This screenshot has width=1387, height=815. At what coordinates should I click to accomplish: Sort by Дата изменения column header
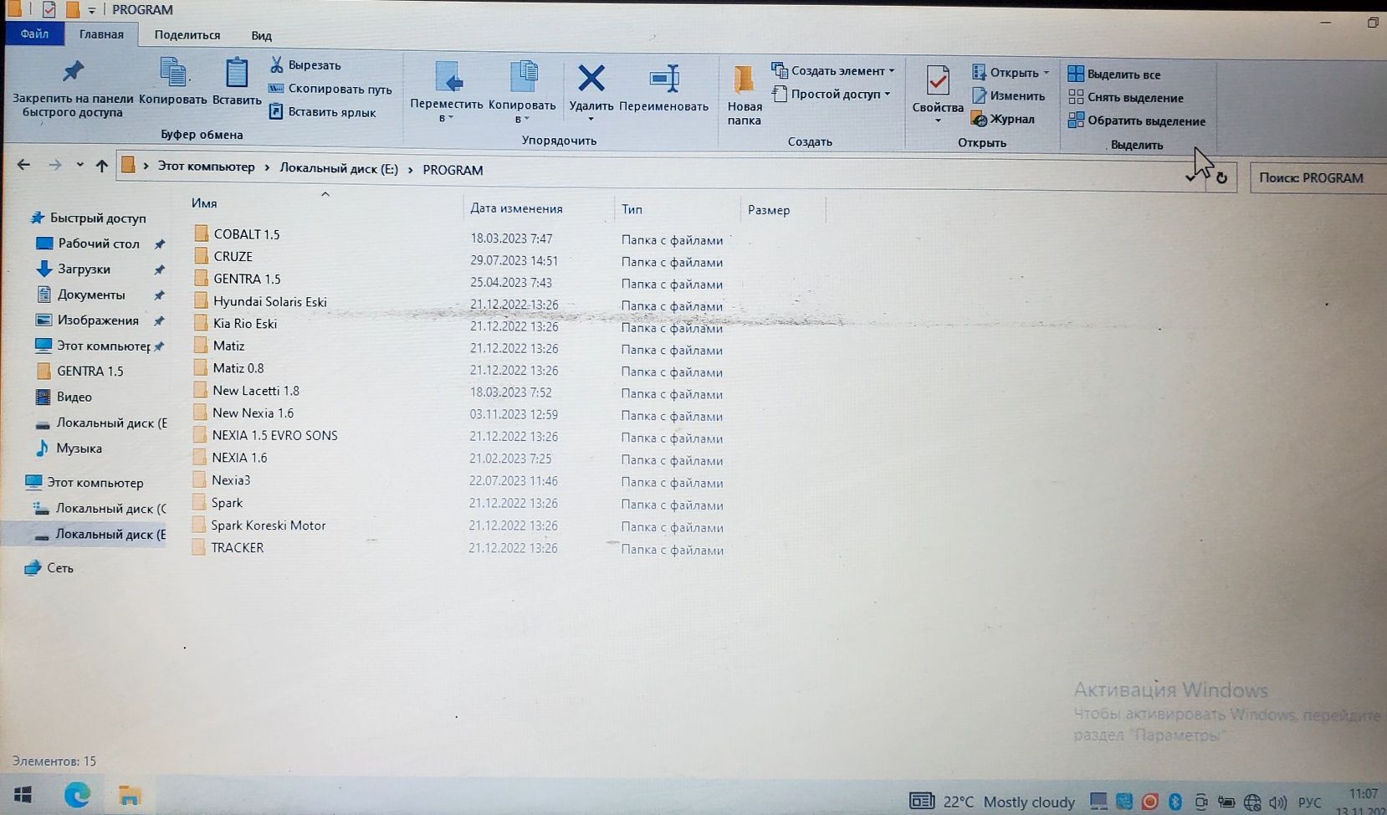pos(516,208)
